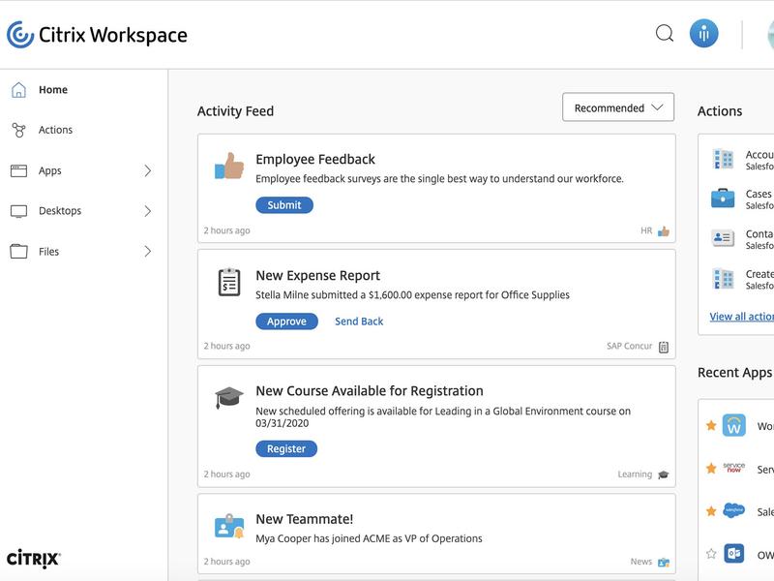Unfavorite the Workday app star
Viewport: 774px width, 581px height.
[711, 425]
